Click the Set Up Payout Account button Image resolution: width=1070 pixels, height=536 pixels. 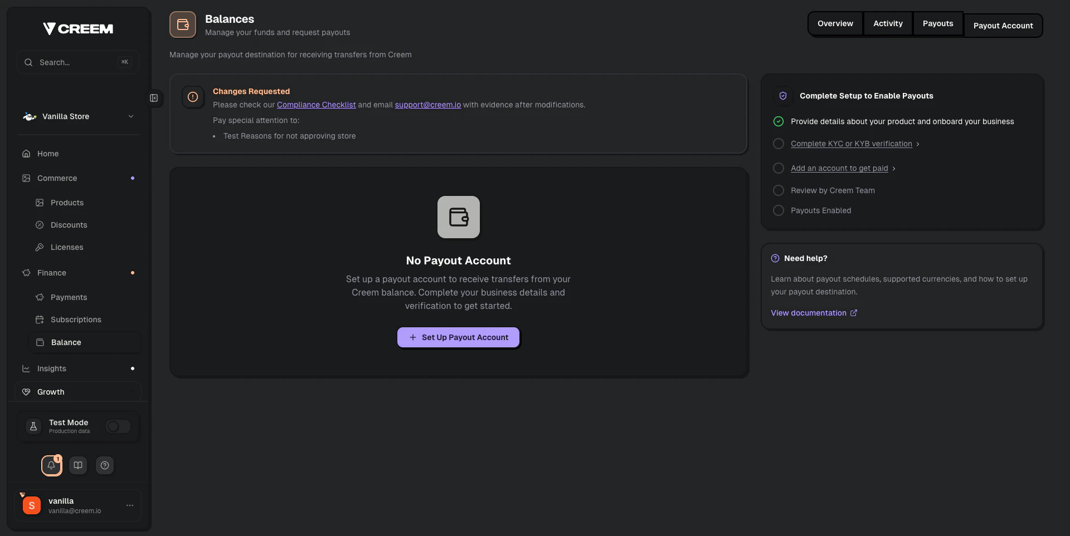point(458,337)
